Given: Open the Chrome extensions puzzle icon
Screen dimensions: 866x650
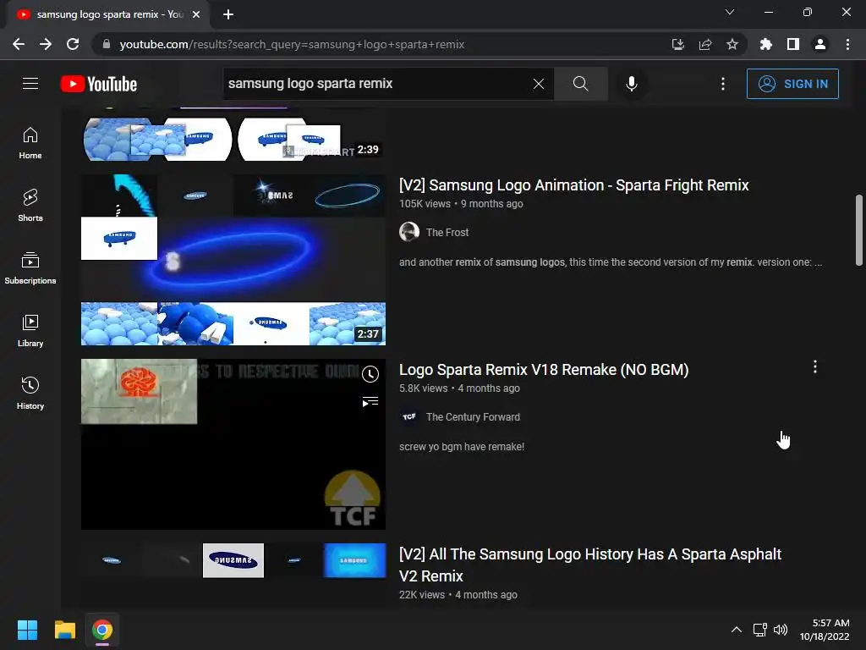Looking at the screenshot, I should click(766, 44).
